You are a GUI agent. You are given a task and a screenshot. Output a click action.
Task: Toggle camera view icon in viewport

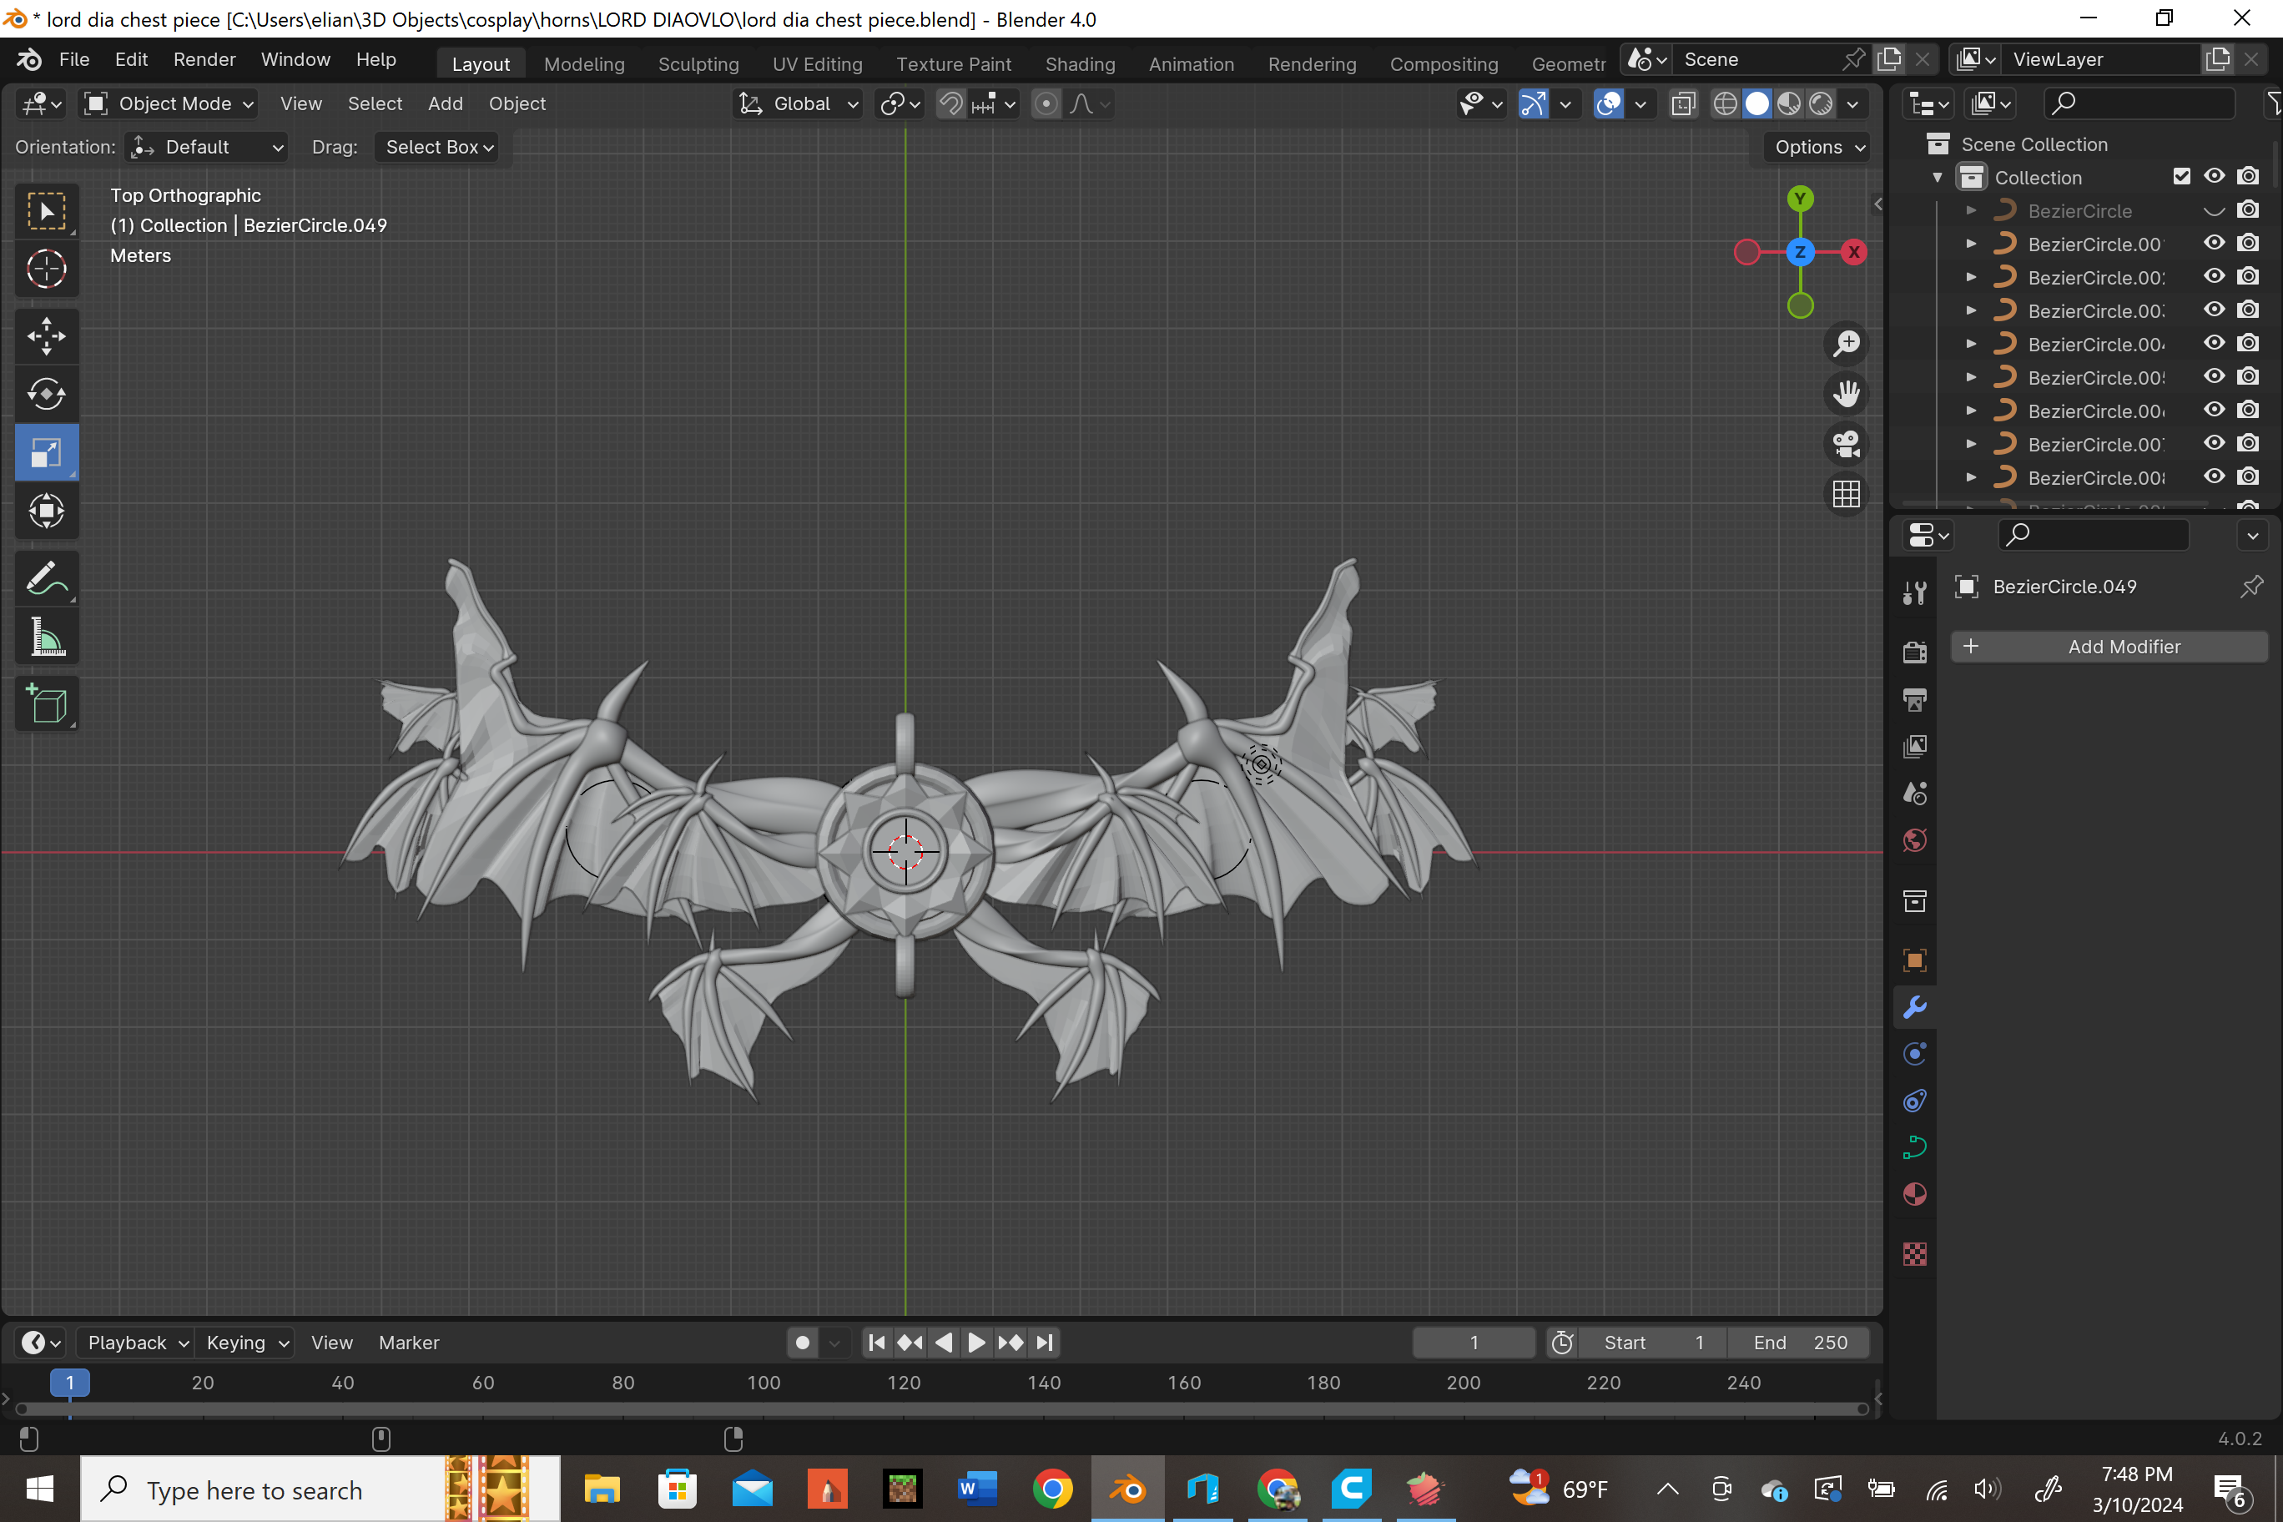pos(1845,445)
